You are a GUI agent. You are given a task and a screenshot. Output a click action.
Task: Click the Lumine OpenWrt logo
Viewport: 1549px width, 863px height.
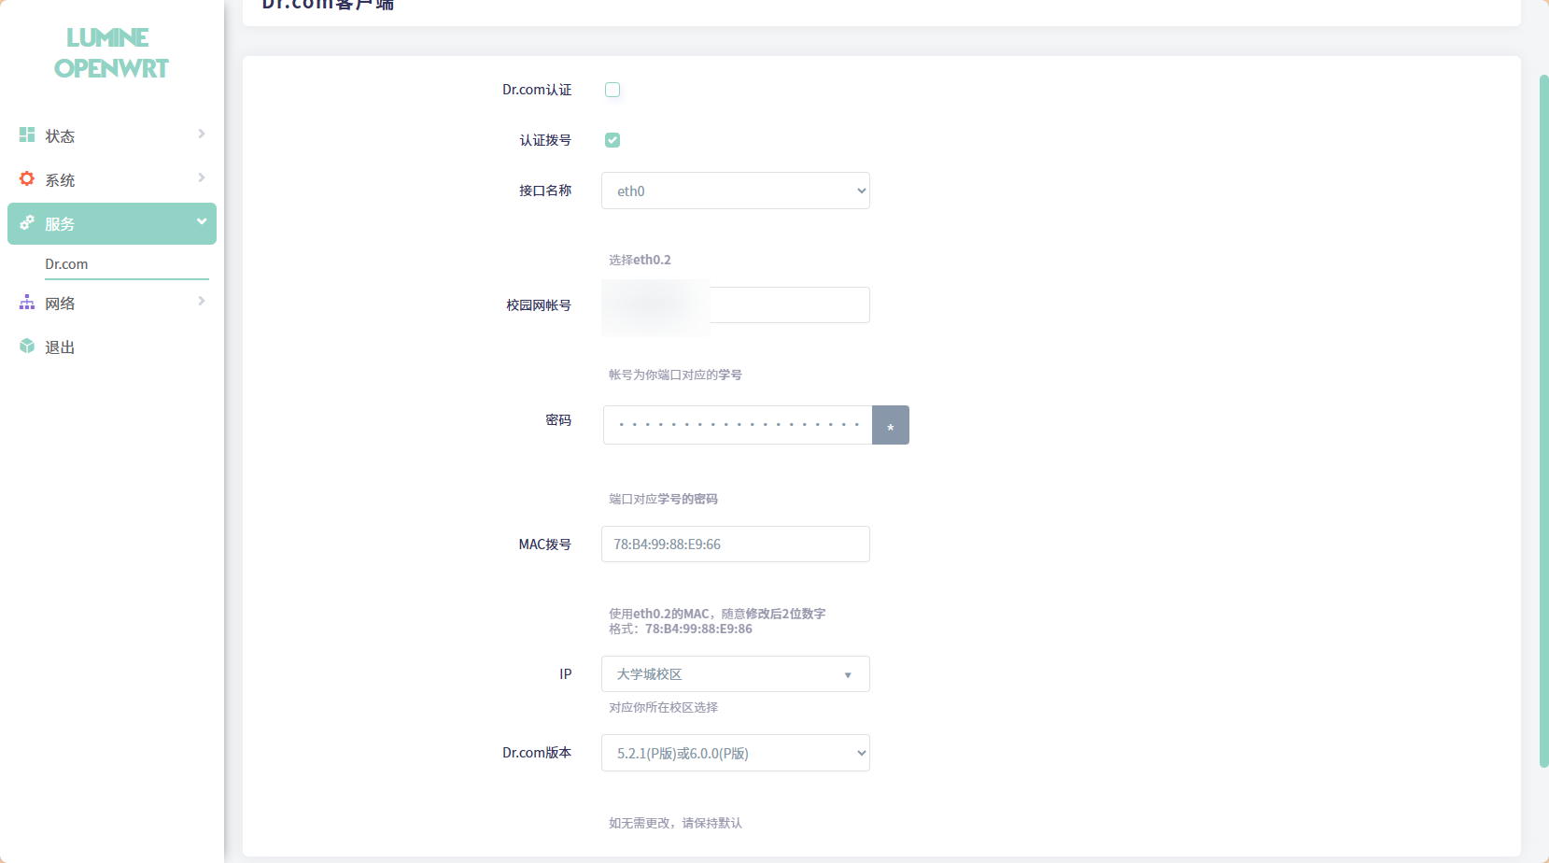coord(111,53)
